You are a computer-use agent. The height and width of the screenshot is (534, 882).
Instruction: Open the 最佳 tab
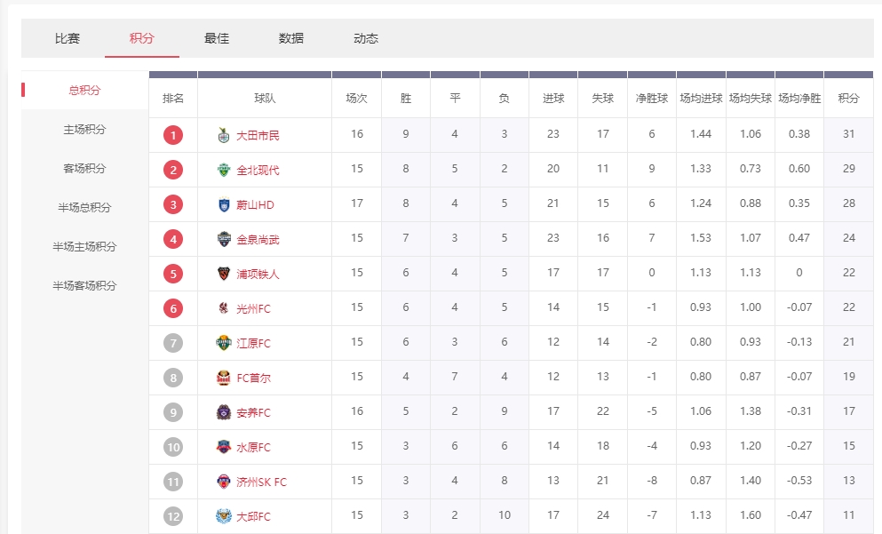click(x=217, y=38)
